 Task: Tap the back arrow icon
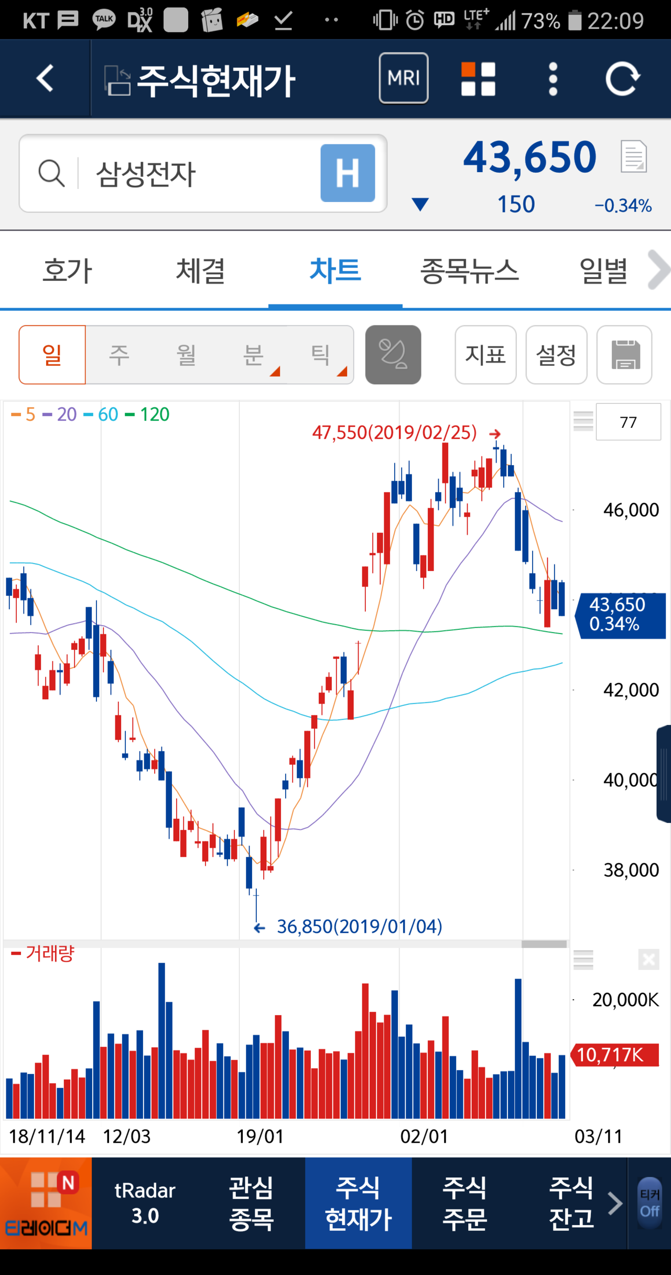[45, 79]
